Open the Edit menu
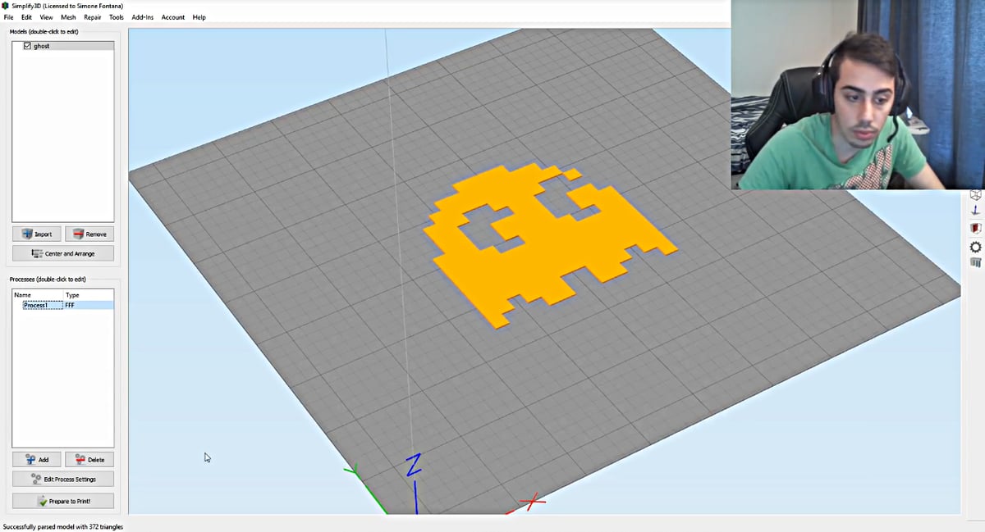985x532 pixels. click(x=26, y=17)
